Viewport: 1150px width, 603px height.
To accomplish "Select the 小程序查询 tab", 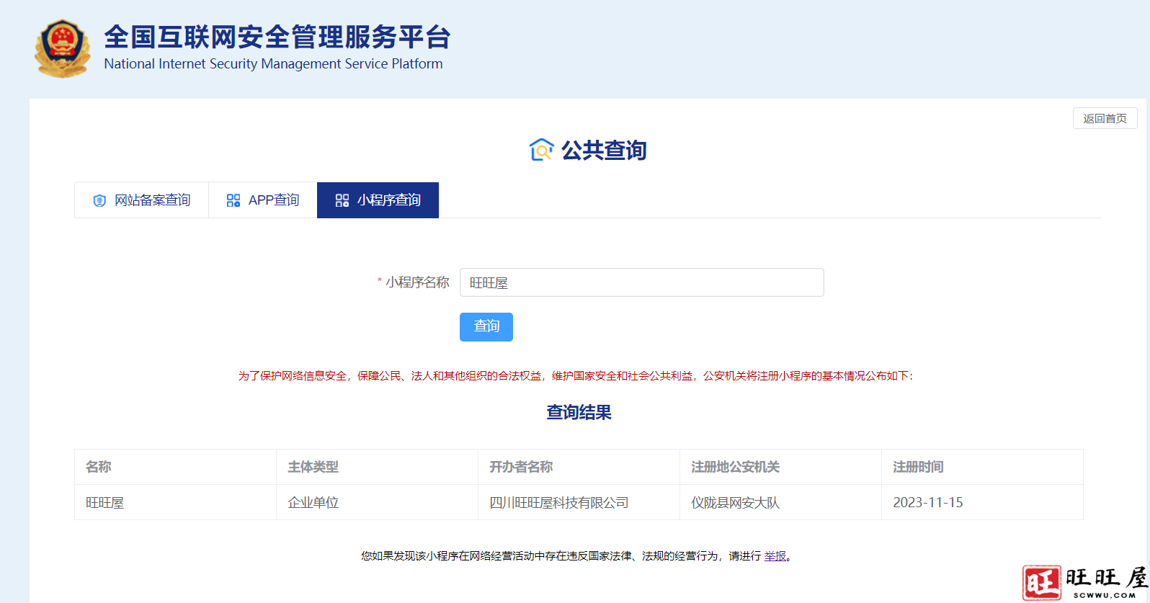I will click(378, 200).
